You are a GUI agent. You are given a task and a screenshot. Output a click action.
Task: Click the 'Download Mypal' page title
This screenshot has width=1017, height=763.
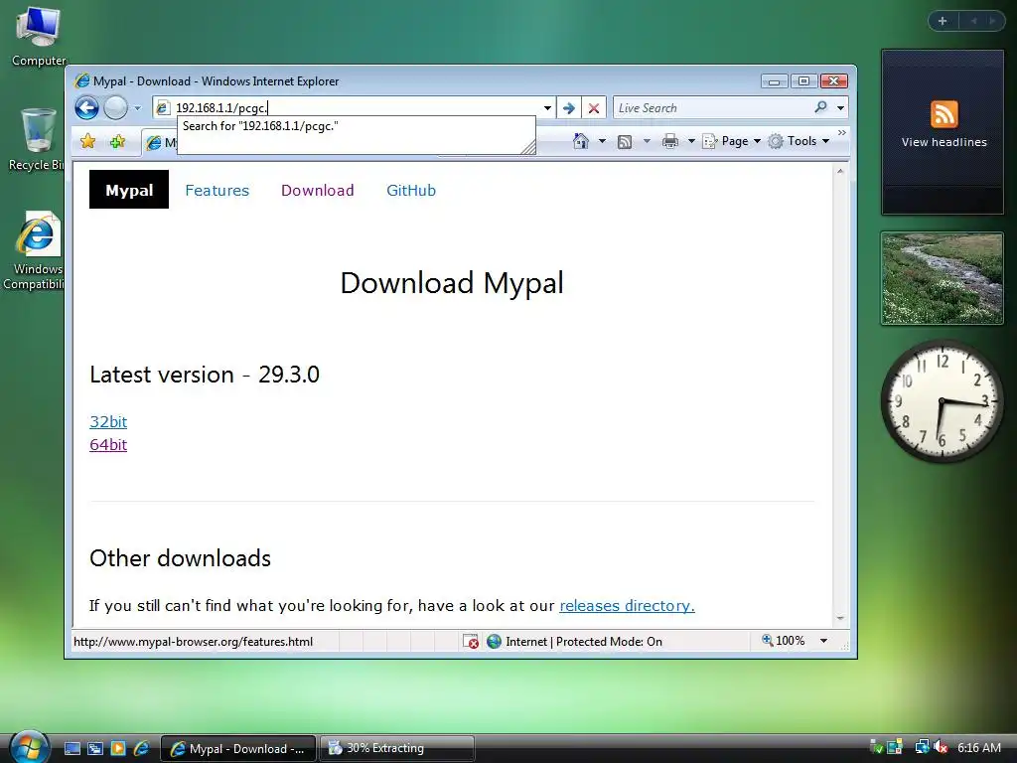pos(452,283)
